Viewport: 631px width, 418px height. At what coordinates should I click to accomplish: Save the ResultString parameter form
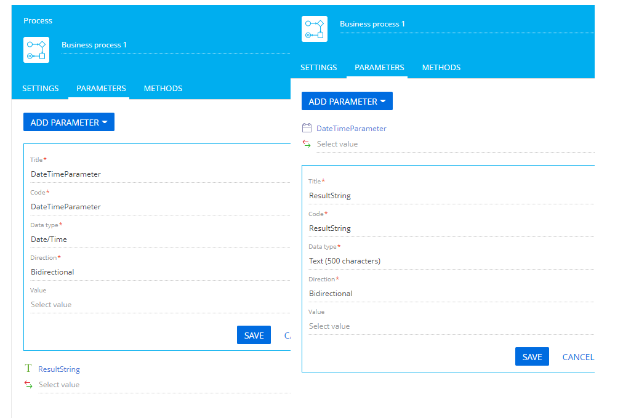pos(532,356)
